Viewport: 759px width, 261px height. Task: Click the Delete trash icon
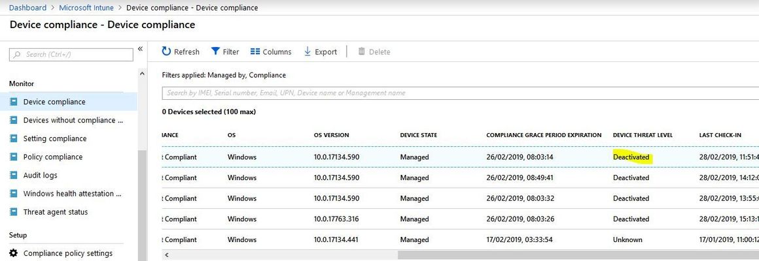(x=362, y=51)
